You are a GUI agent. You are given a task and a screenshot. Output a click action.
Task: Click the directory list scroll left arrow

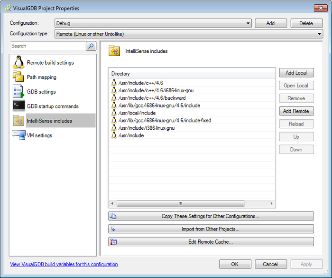112,203
